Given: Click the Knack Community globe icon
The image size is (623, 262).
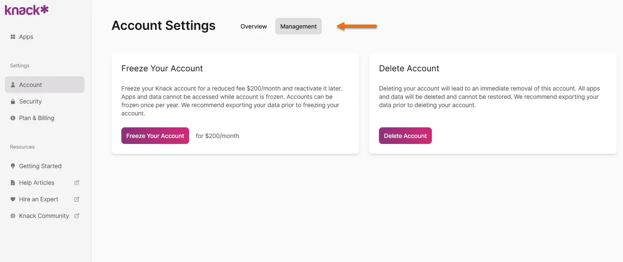Looking at the screenshot, I should [x=13, y=216].
